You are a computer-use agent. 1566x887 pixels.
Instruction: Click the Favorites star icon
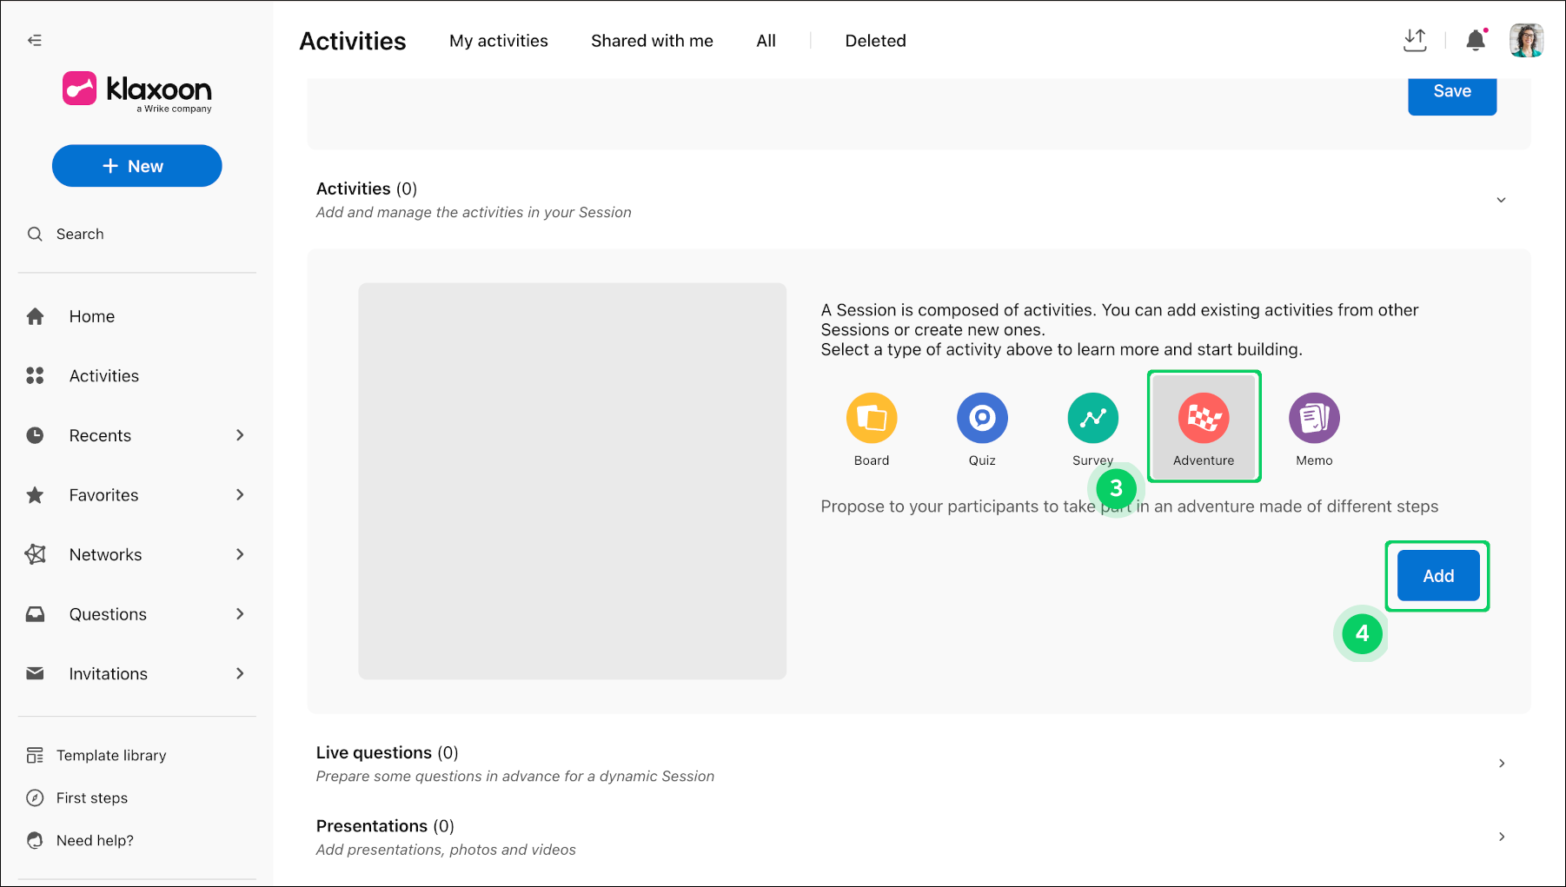[x=35, y=495]
